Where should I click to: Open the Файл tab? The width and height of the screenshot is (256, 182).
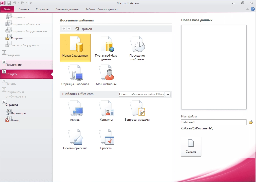pos(7,9)
